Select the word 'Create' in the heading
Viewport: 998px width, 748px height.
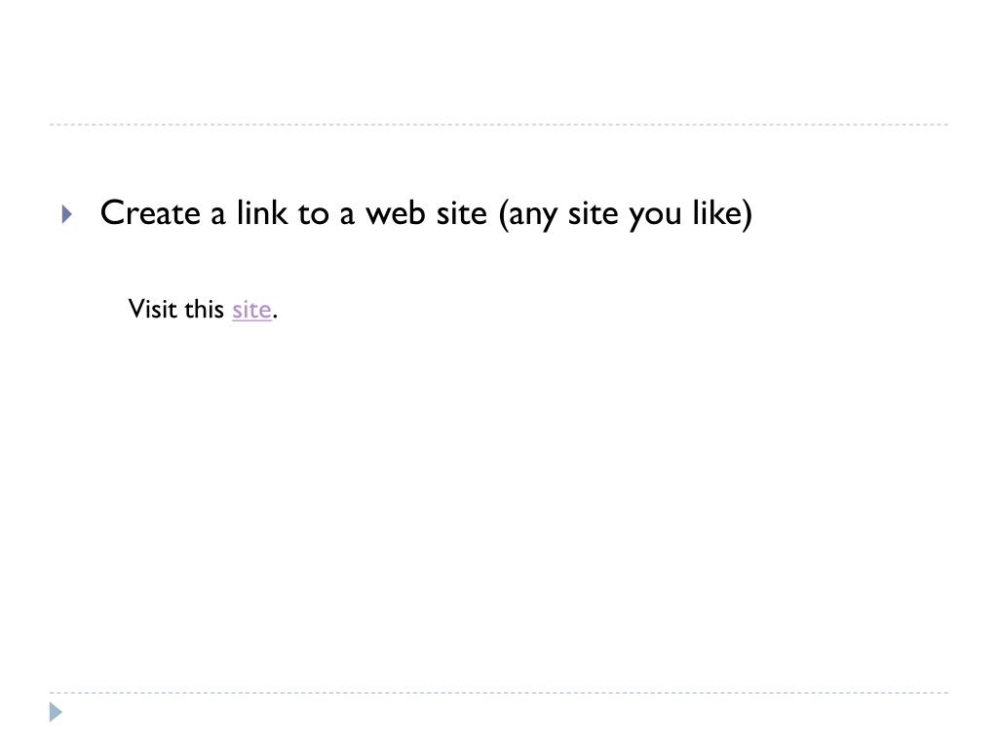[x=150, y=213]
